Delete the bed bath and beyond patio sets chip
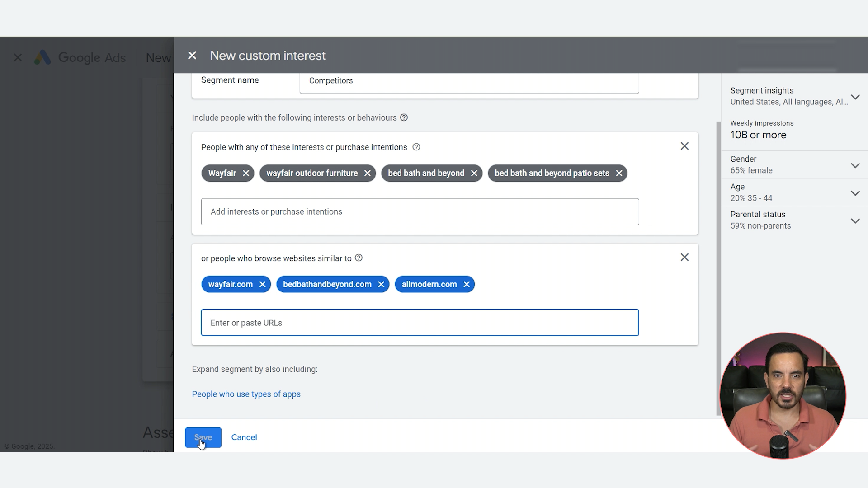This screenshot has height=488, width=868. [619, 173]
